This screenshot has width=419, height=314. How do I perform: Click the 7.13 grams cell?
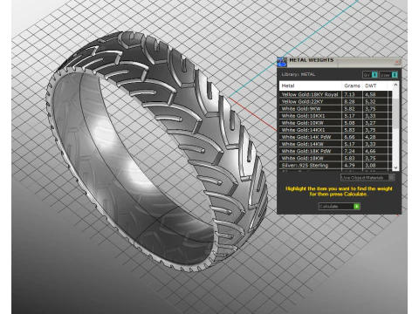(x=352, y=94)
